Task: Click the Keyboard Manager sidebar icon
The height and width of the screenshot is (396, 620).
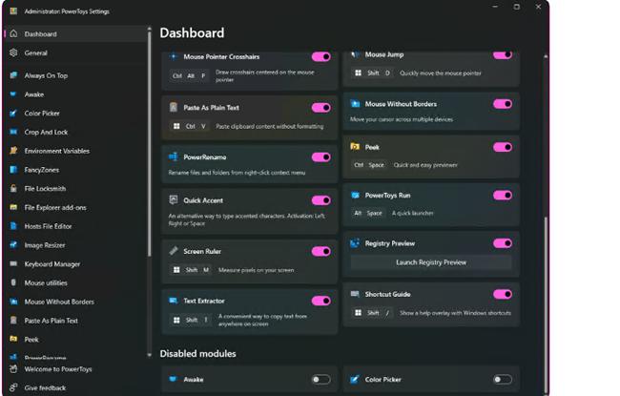Action: (x=13, y=263)
